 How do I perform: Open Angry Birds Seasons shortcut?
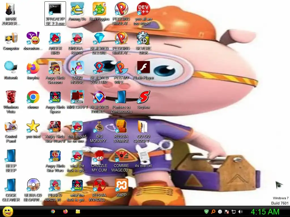55,72
